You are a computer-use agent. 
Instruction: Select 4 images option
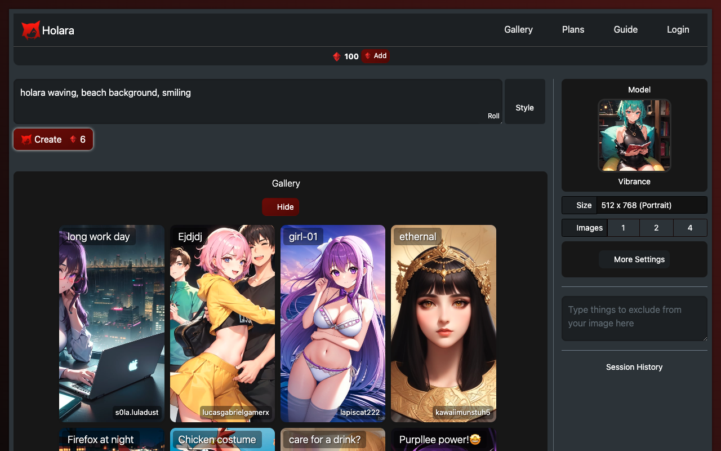click(690, 228)
